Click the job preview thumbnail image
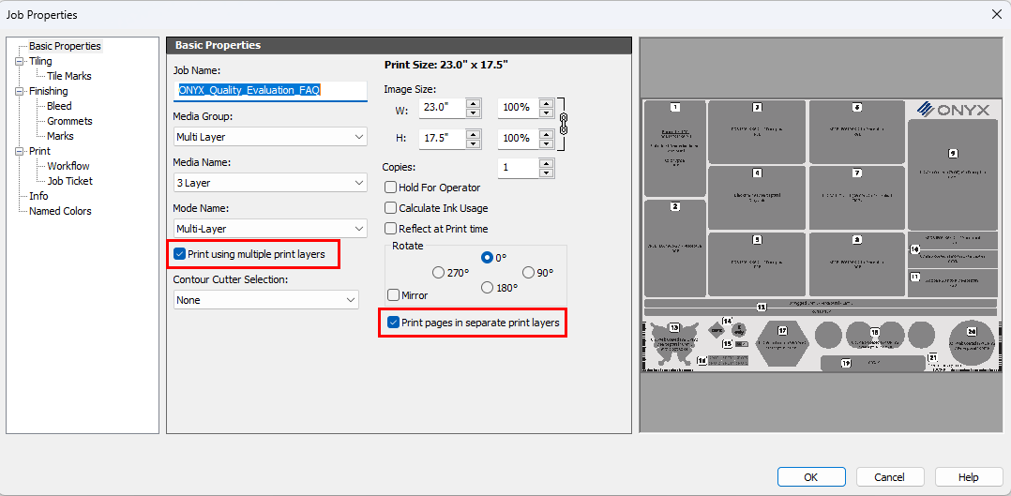The width and height of the screenshot is (1011, 496). click(x=819, y=235)
